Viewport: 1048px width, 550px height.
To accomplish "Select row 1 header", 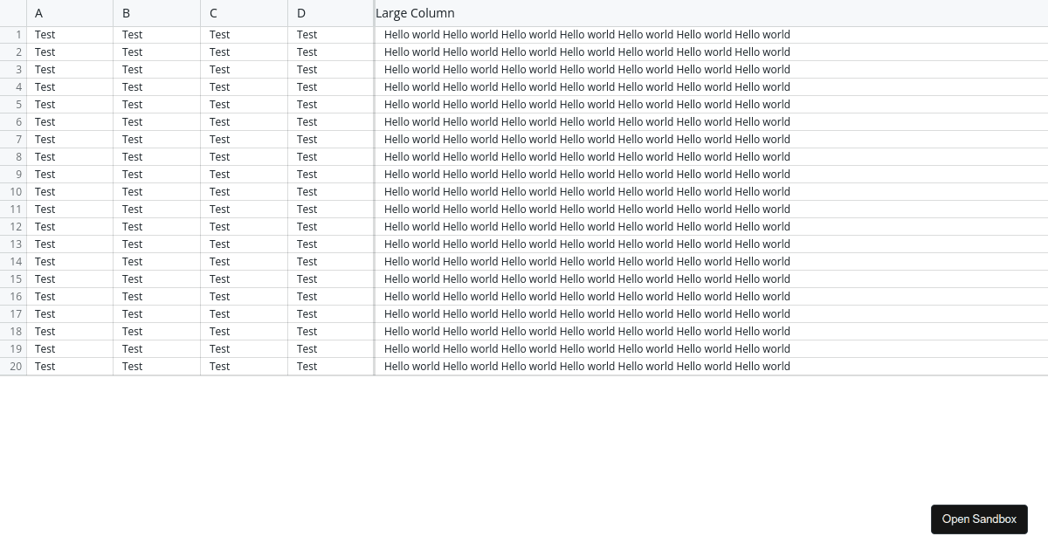I will tap(14, 35).
